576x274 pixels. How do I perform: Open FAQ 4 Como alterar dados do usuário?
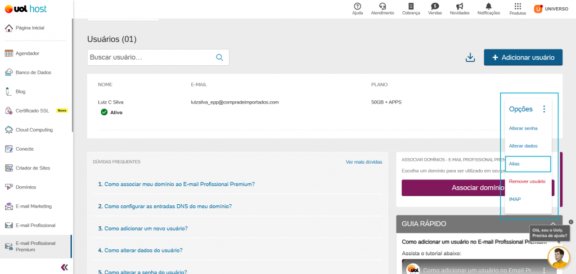pyautogui.click(x=140, y=250)
